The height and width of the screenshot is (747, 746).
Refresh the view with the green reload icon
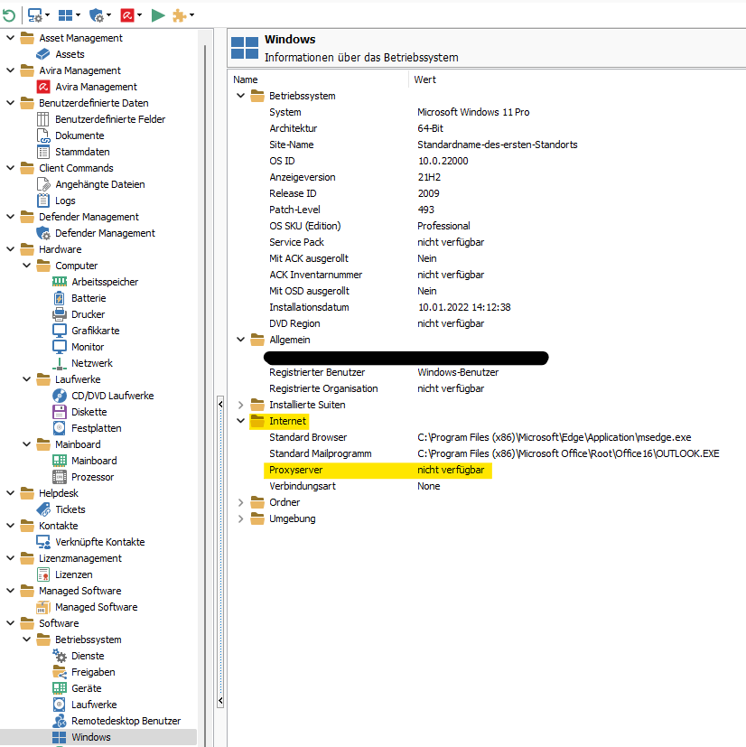pyautogui.click(x=11, y=14)
